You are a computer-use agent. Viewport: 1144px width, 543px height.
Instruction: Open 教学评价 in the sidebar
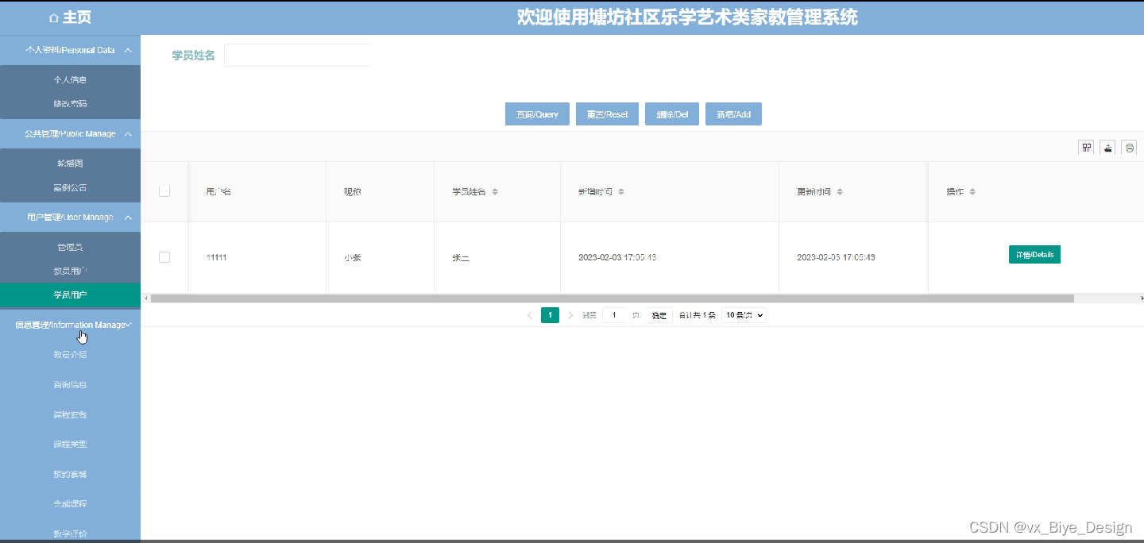click(x=70, y=533)
